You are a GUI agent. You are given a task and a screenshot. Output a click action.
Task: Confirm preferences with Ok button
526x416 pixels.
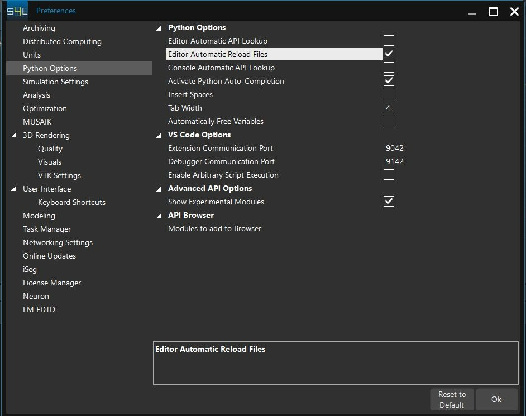pos(496,399)
